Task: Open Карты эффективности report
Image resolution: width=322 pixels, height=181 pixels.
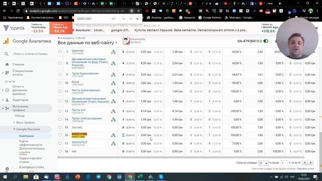Action: point(31,143)
